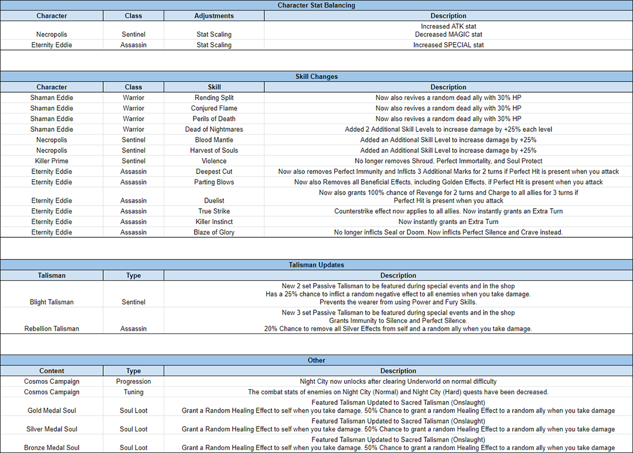Image resolution: width=633 pixels, height=453 pixels.
Task: Click the Harvest of Souls cell
Action: point(214,151)
